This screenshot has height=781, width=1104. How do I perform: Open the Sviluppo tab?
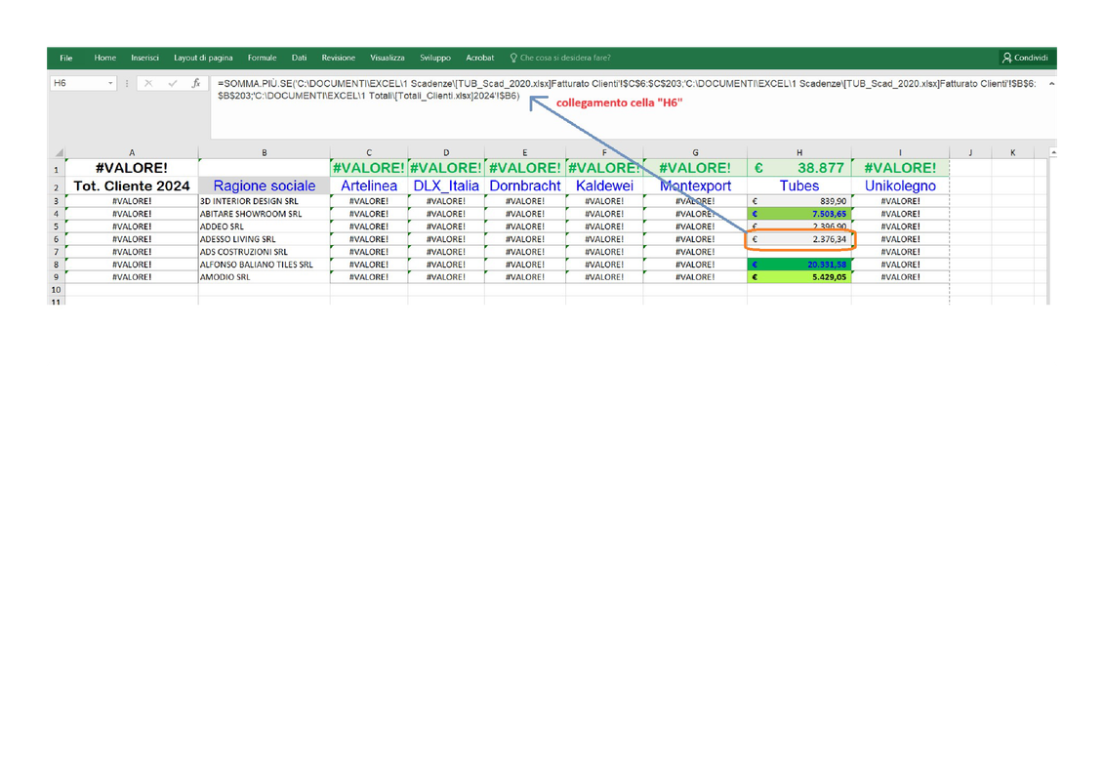click(435, 58)
